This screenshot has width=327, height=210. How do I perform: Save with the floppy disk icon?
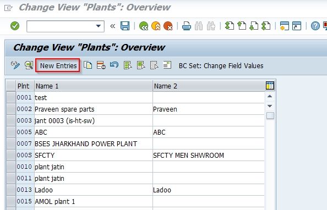pos(125,26)
